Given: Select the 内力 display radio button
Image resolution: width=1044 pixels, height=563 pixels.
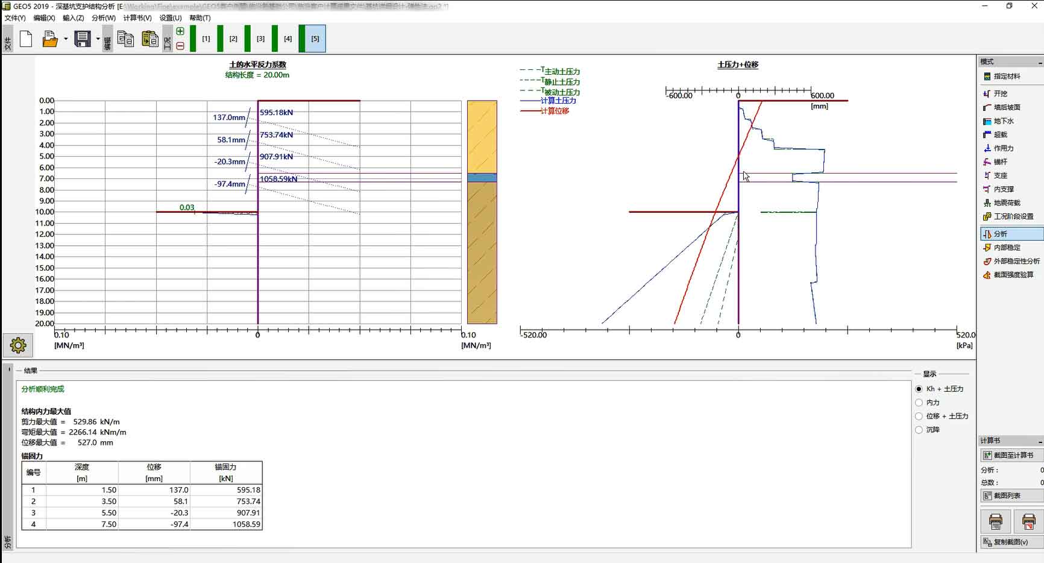Looking at the screenshot, I should click(x=919, y=403).
